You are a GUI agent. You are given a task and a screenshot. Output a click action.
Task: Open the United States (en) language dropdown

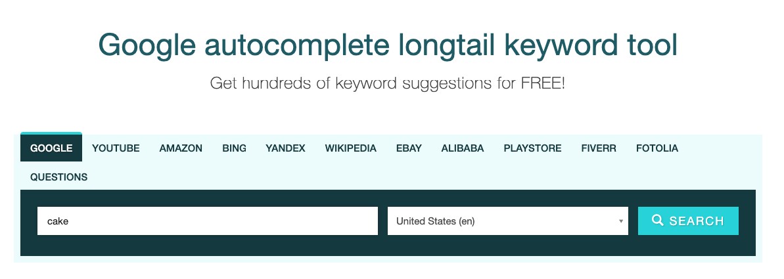pos(507,221)
